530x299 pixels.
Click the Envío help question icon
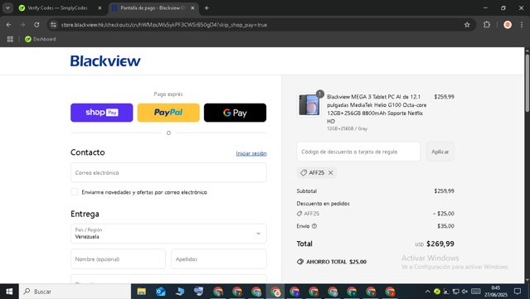click(x=314, y=226)
